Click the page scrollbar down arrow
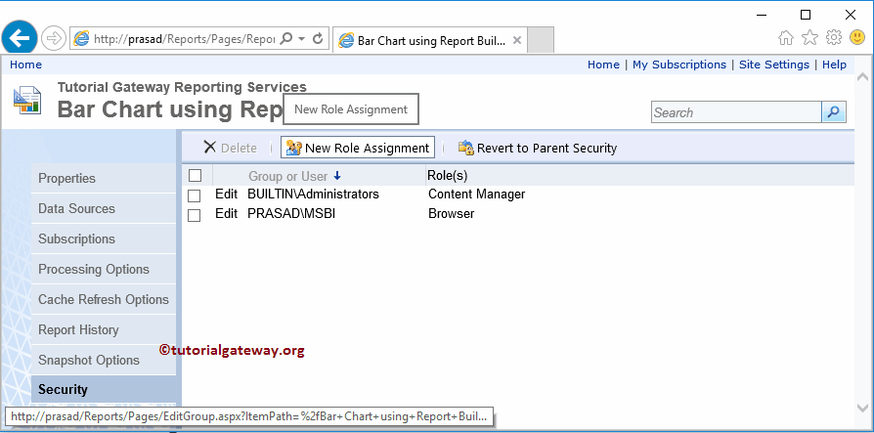 [x=861, y=408]
